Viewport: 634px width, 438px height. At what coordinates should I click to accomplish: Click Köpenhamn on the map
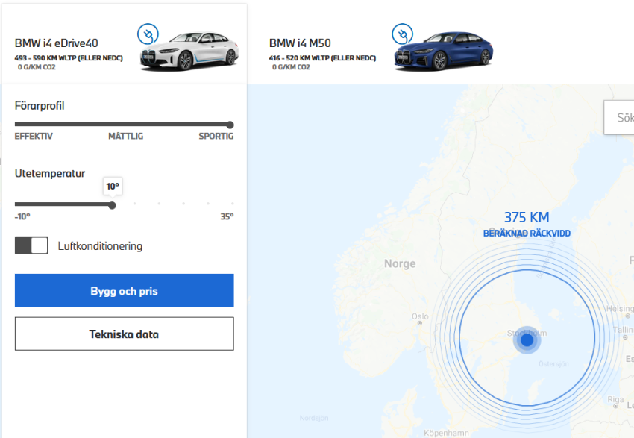(x=446, y=433)
